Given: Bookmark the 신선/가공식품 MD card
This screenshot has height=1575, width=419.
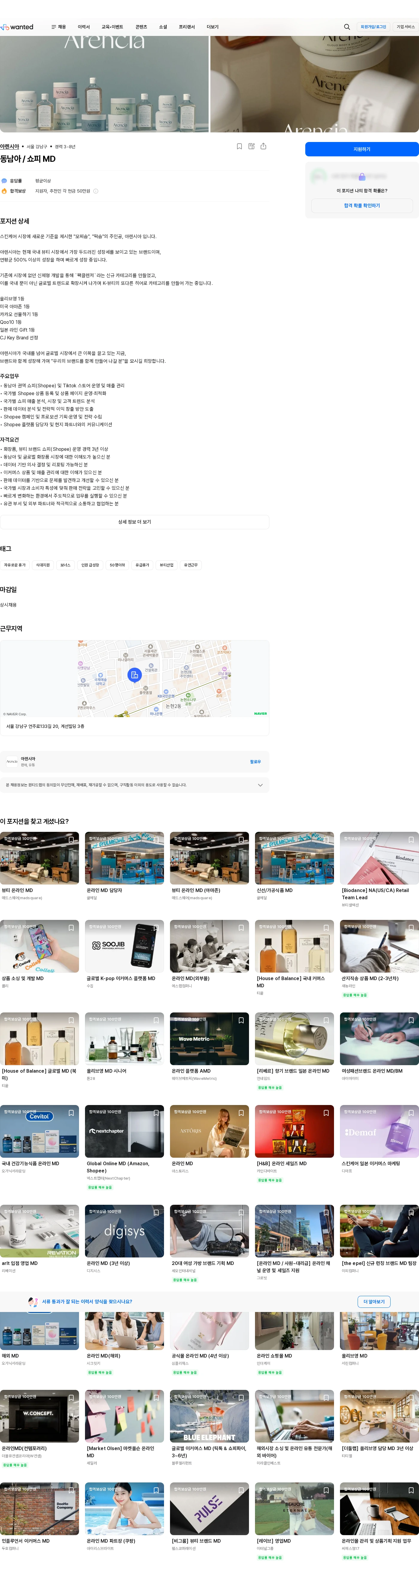Looking at the screenshot, I should 326,840.
